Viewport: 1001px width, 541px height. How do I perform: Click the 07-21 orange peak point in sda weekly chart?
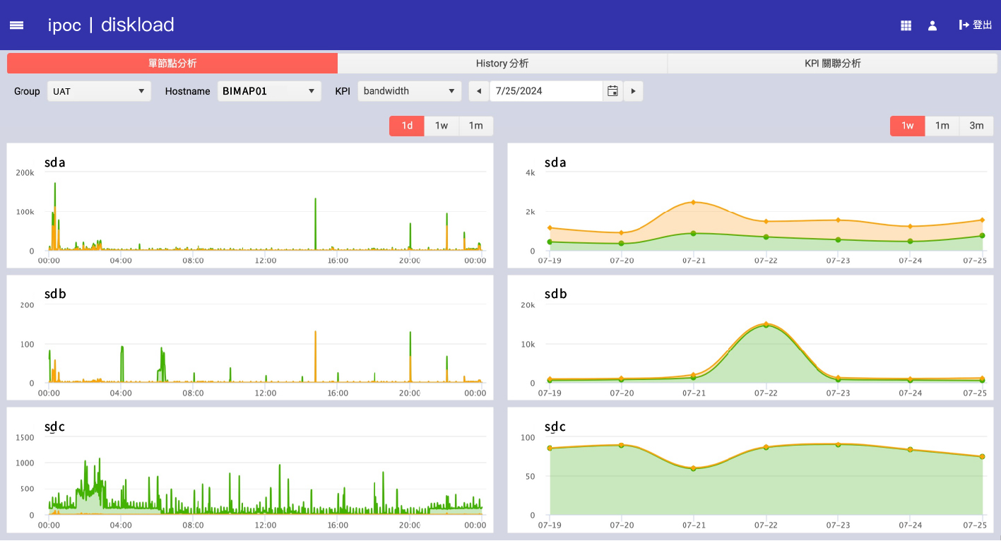694,202
